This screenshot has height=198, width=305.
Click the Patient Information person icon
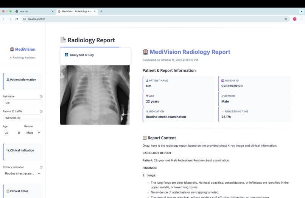[x=8, y=79]
